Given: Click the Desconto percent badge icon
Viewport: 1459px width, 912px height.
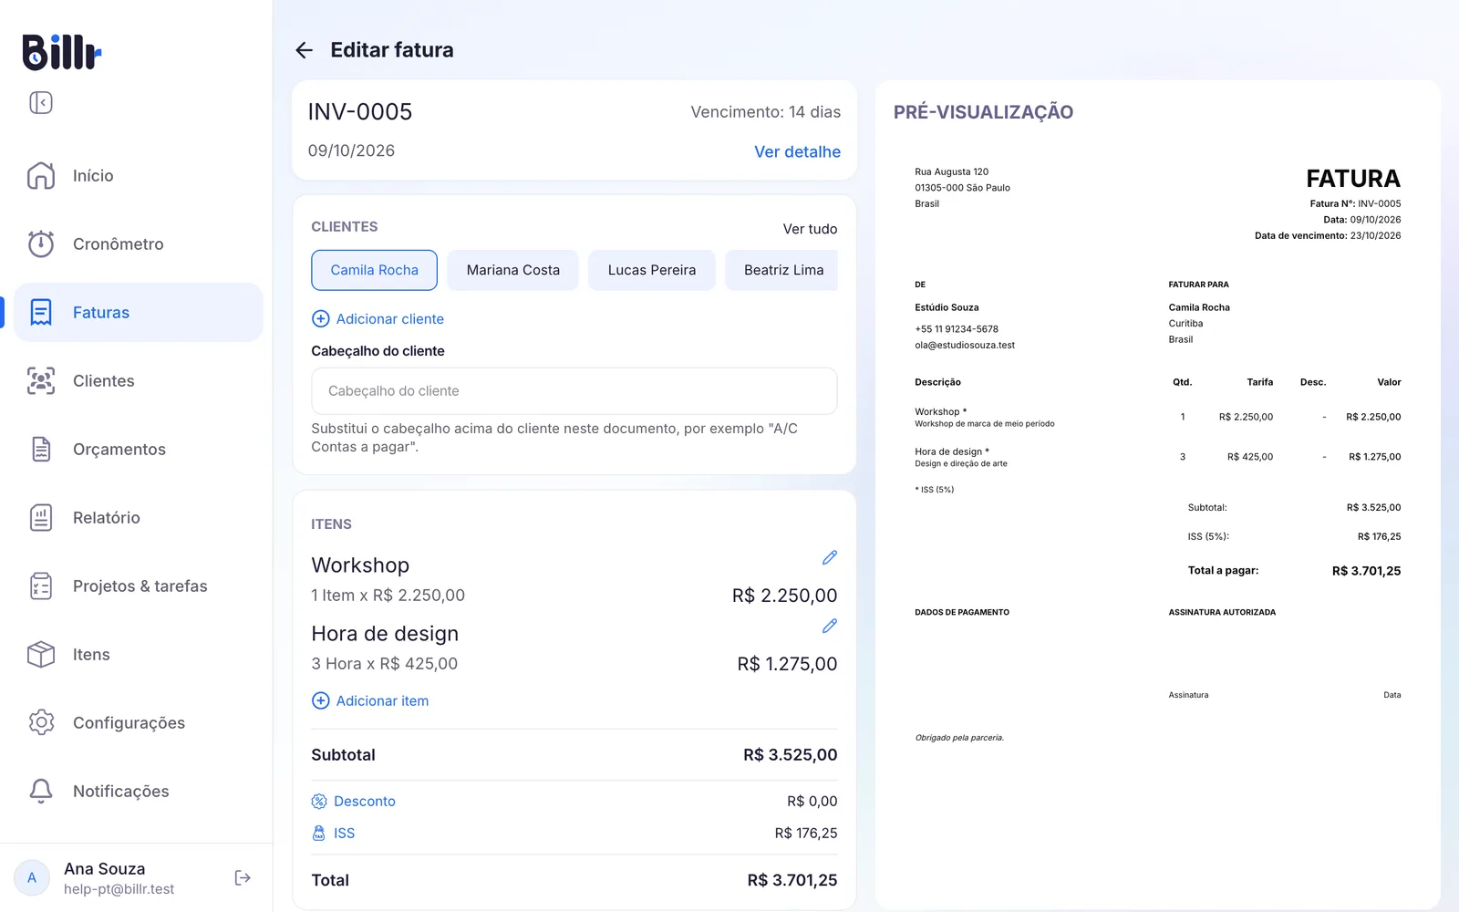Looking at the screenshot, I should (x=319, y=801).
